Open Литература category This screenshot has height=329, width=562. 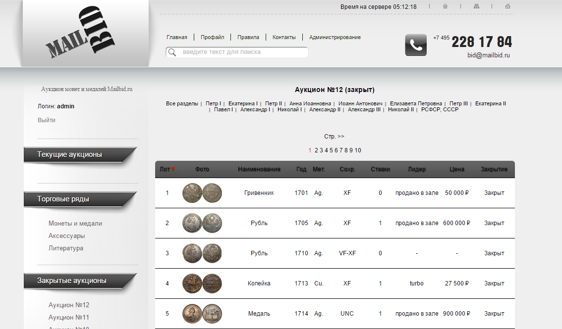tap(66, 248)
